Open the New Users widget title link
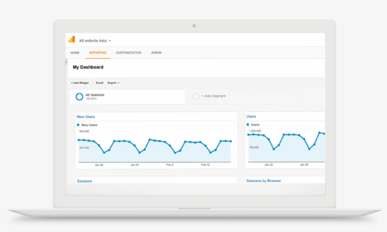This screenshot has height=232, width=387. point(85,117)
